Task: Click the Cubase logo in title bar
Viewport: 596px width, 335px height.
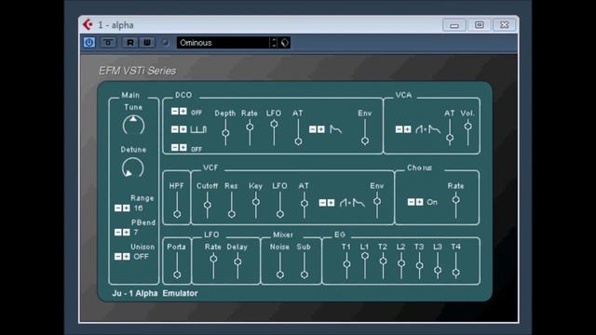Action: [88, 25]
